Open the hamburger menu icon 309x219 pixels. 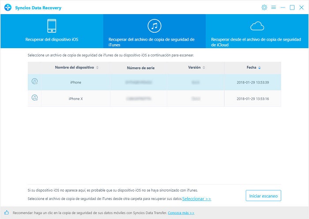click(x=274, y=8)
